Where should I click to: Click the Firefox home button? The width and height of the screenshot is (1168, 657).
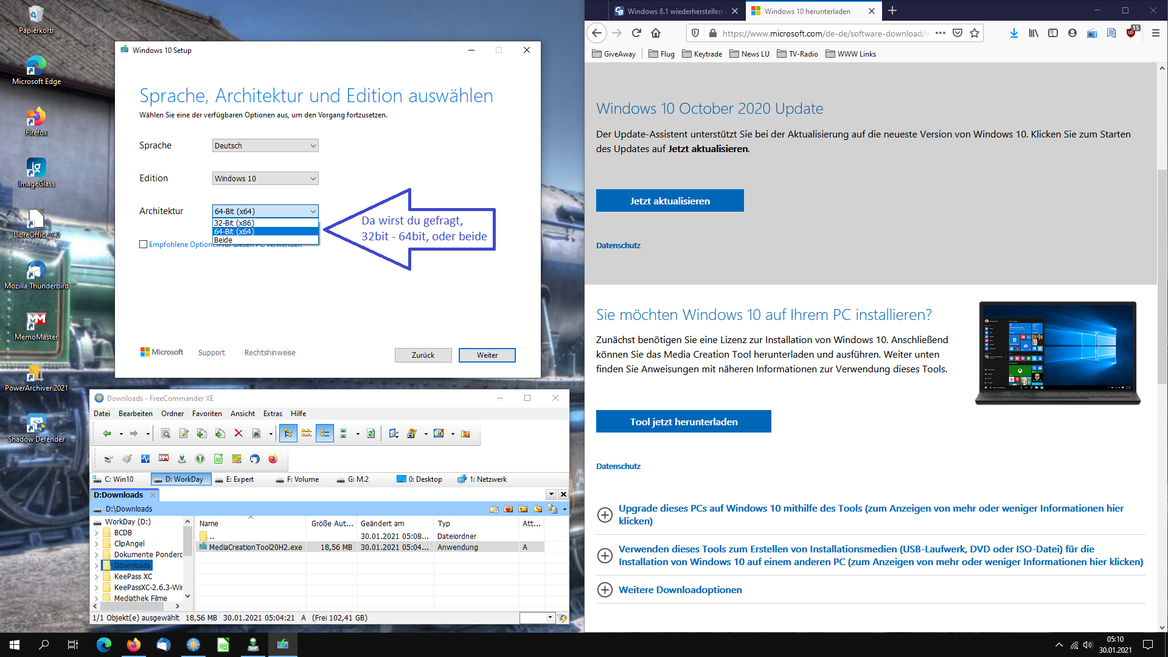click(x=656, y=33)
